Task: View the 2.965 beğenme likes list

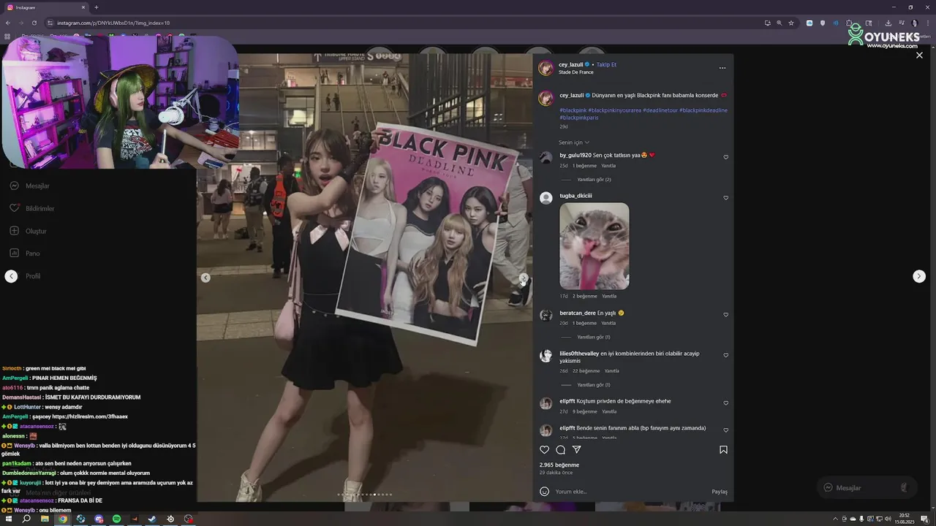Action: (559, 465)
